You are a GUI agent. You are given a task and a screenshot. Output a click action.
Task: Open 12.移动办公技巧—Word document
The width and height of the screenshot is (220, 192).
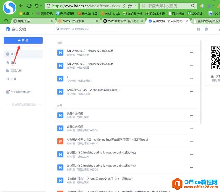[x=125, y=91]
